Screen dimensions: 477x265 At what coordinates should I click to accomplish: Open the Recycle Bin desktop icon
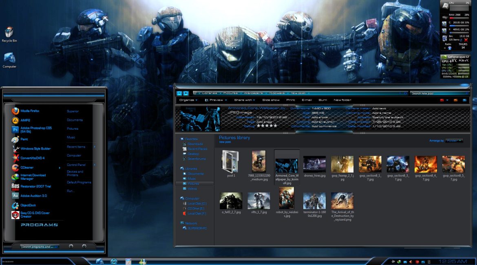[x=9, y=34]
